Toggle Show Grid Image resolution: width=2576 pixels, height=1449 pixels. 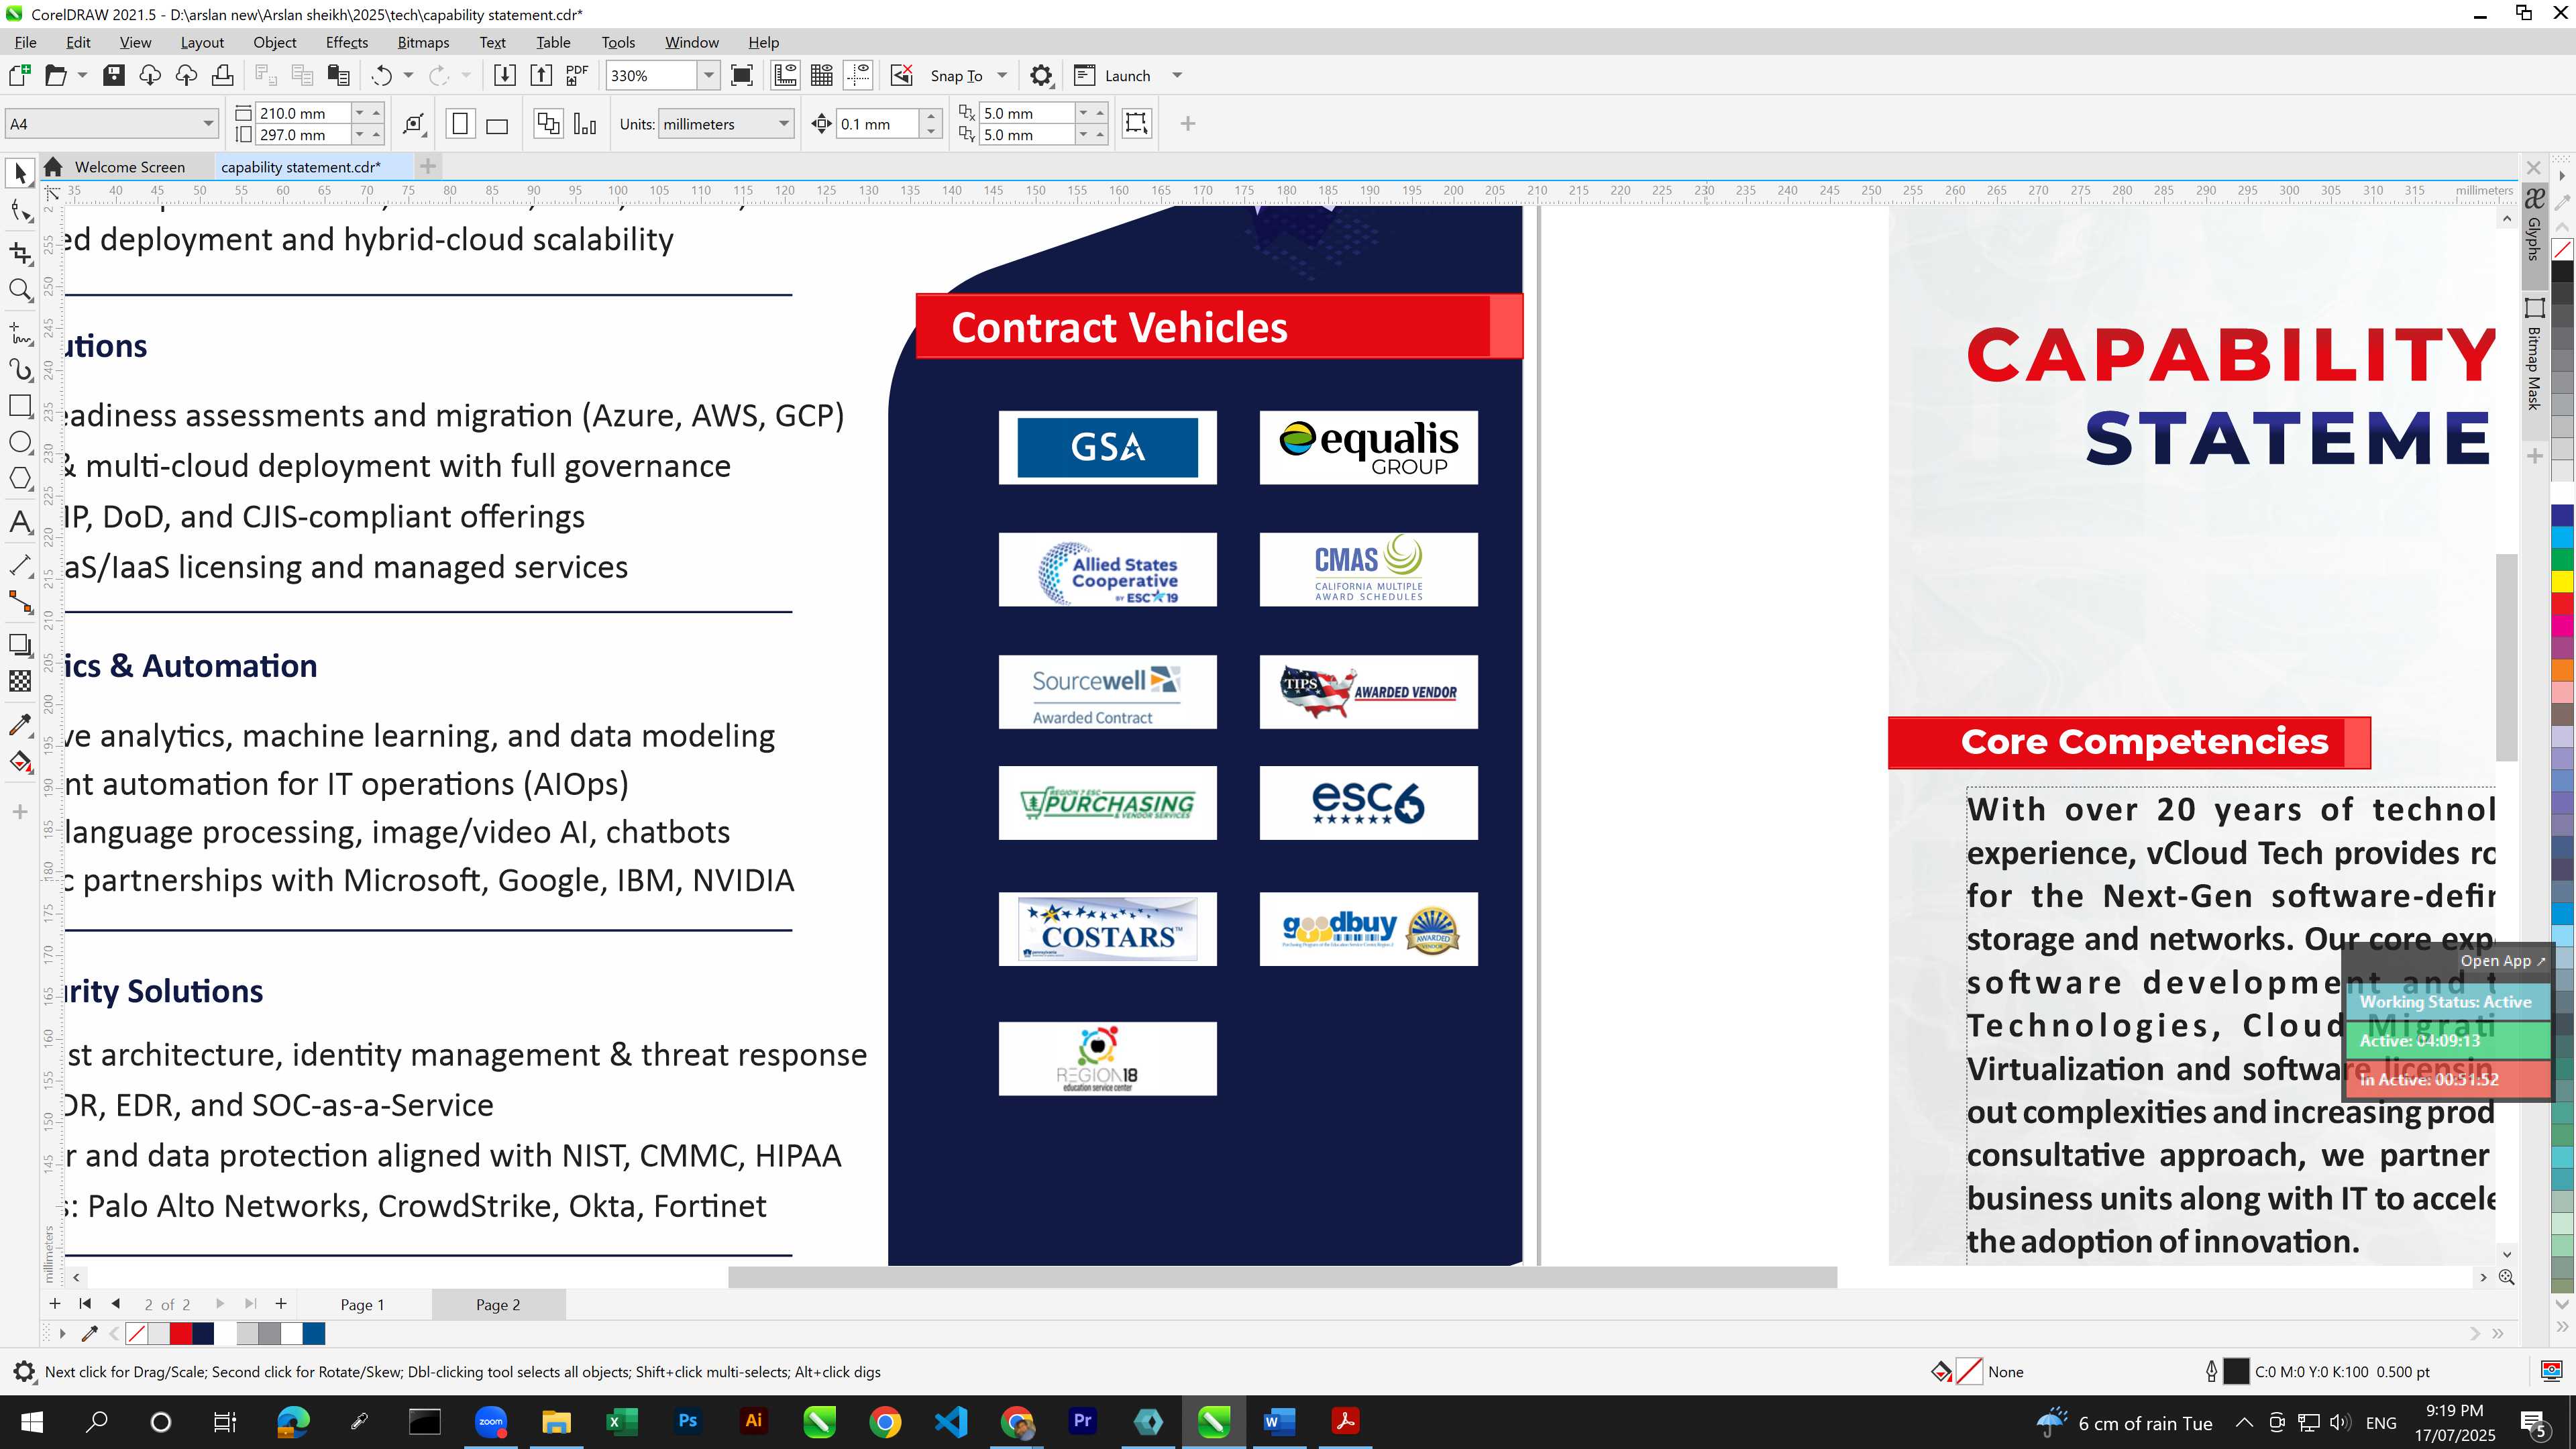click(x=822, y=75)
